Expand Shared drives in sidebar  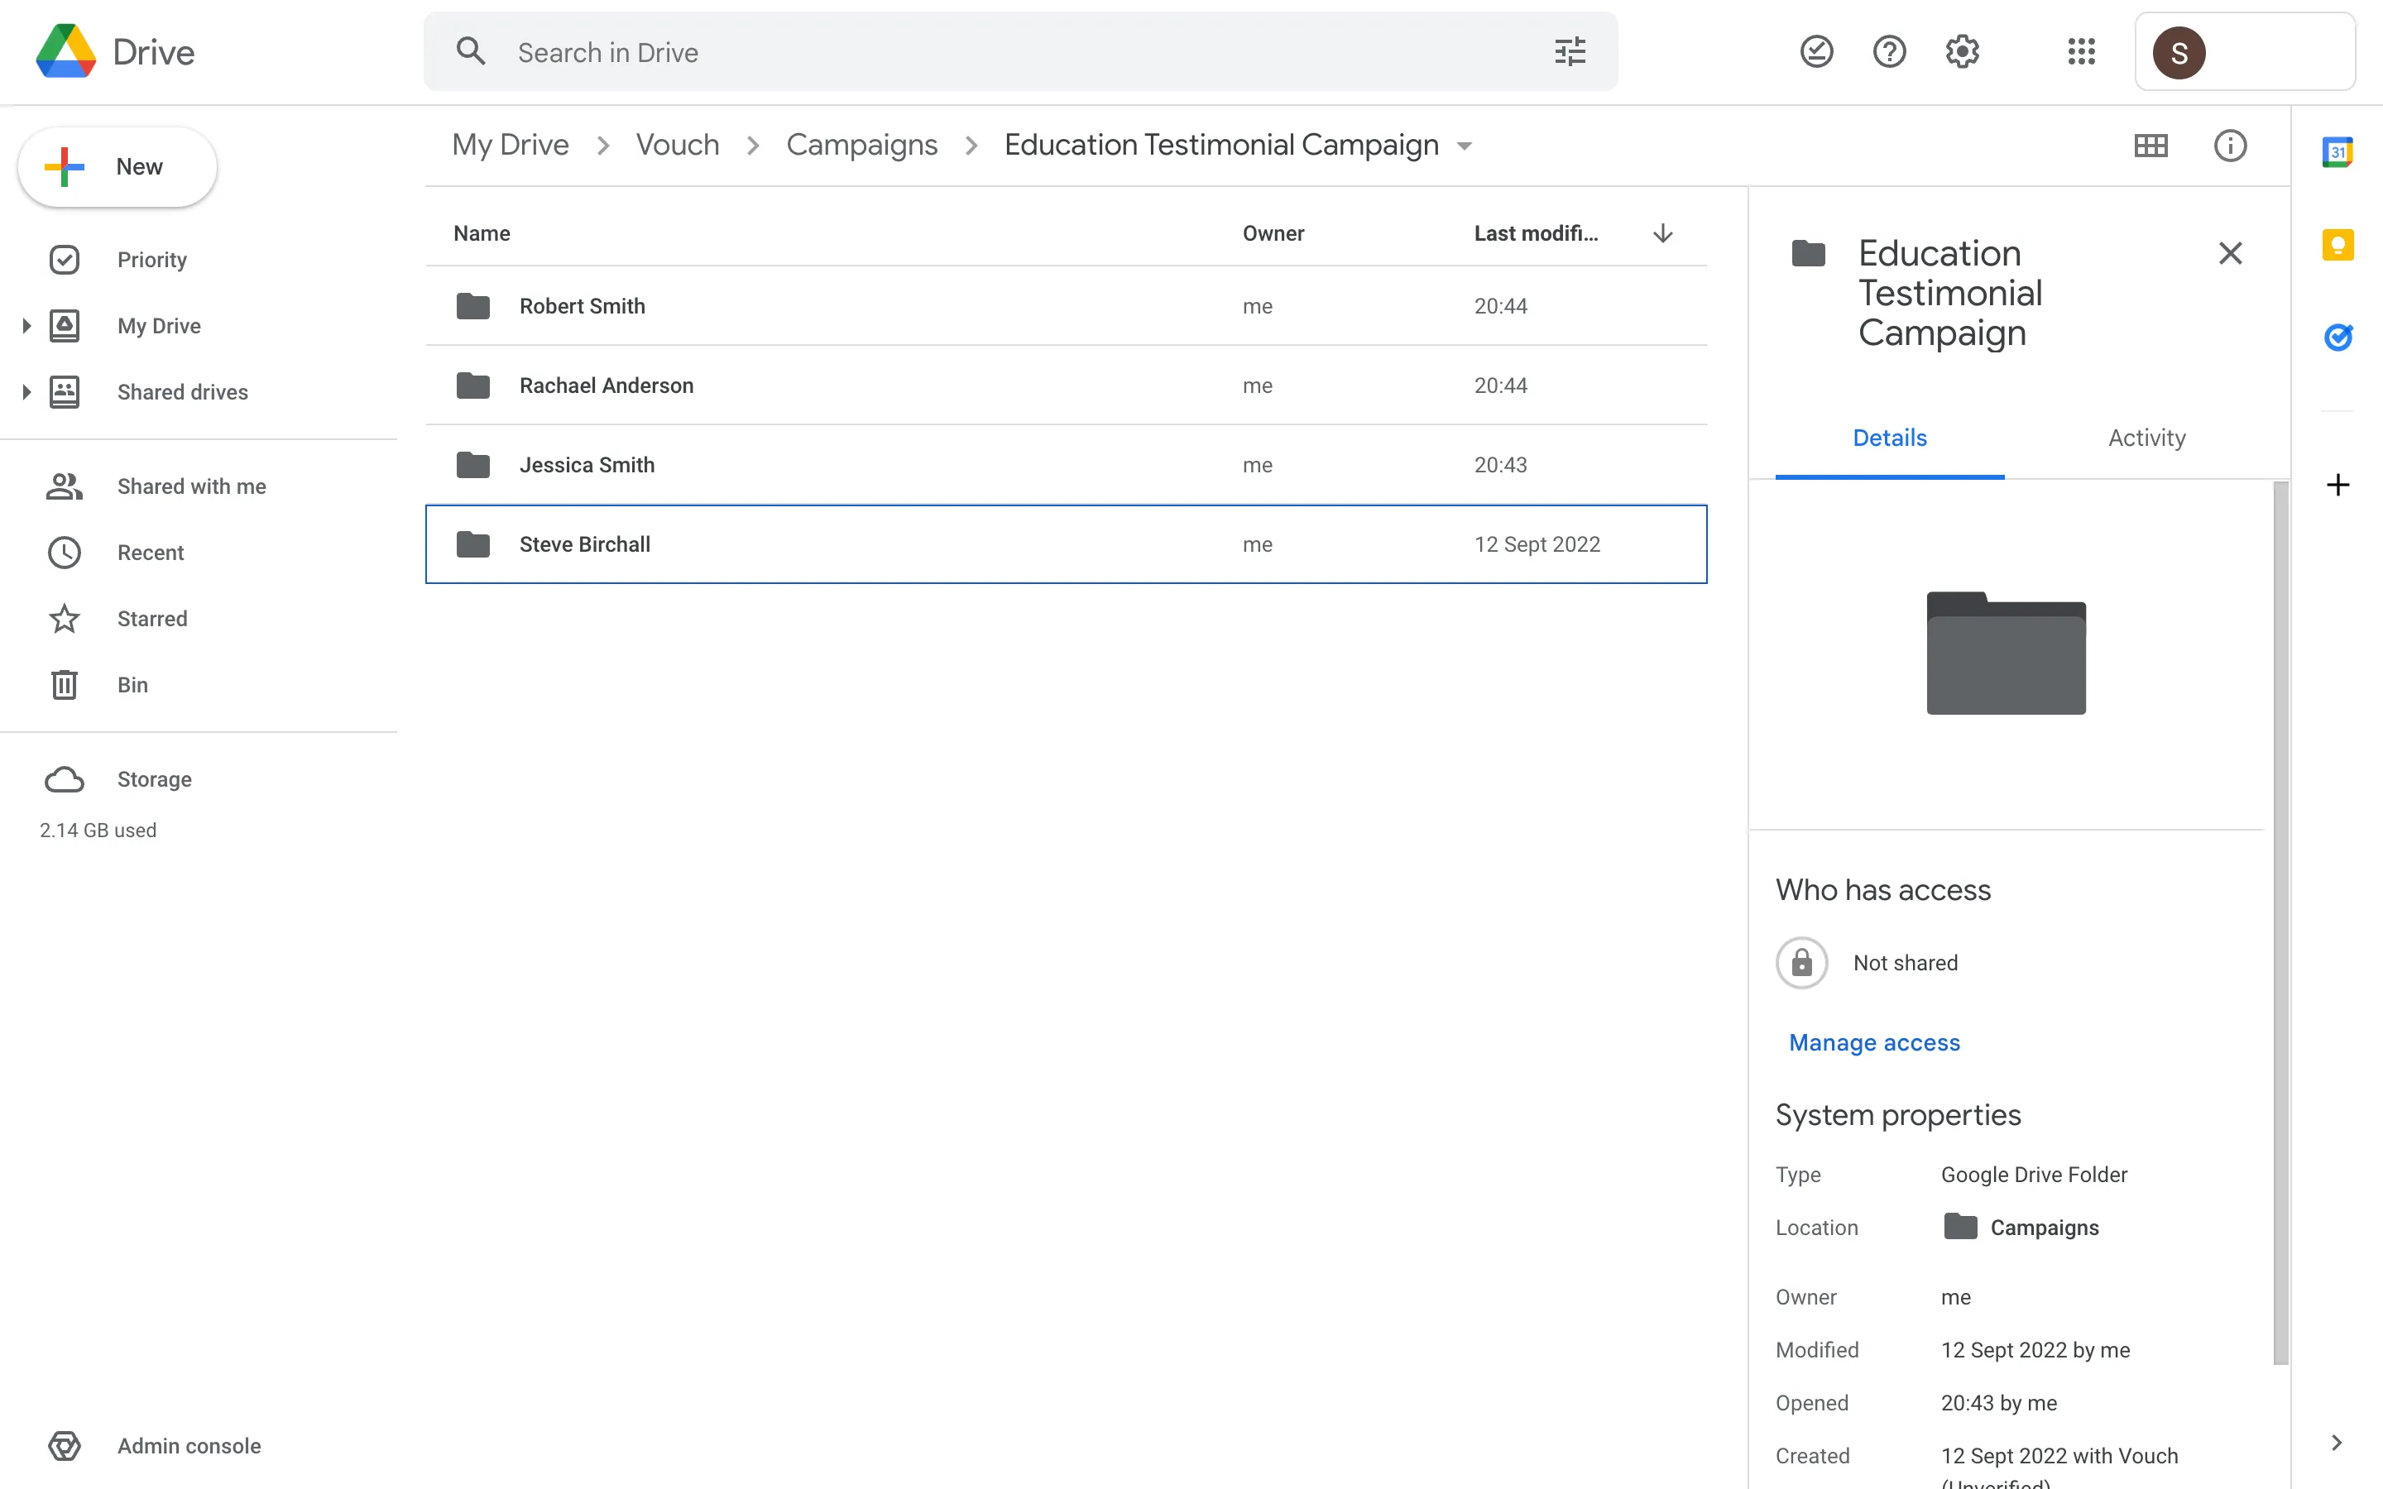[x=26, y=391]
